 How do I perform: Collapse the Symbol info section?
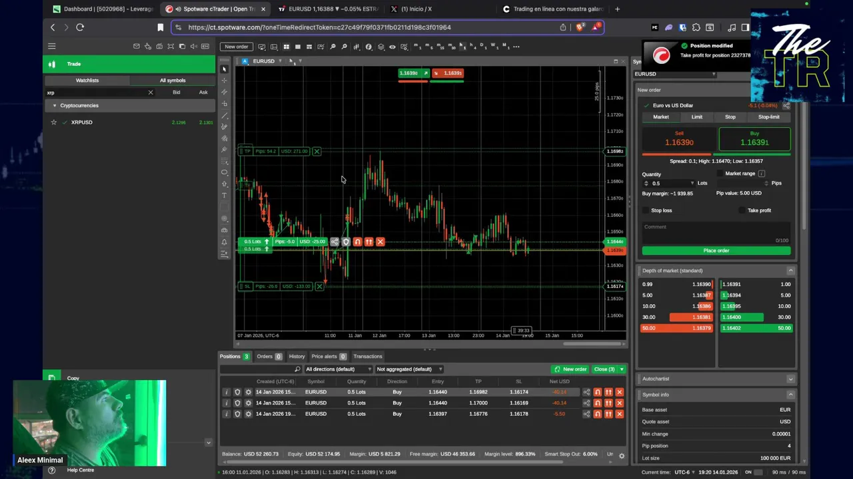[x=791, y=395]
